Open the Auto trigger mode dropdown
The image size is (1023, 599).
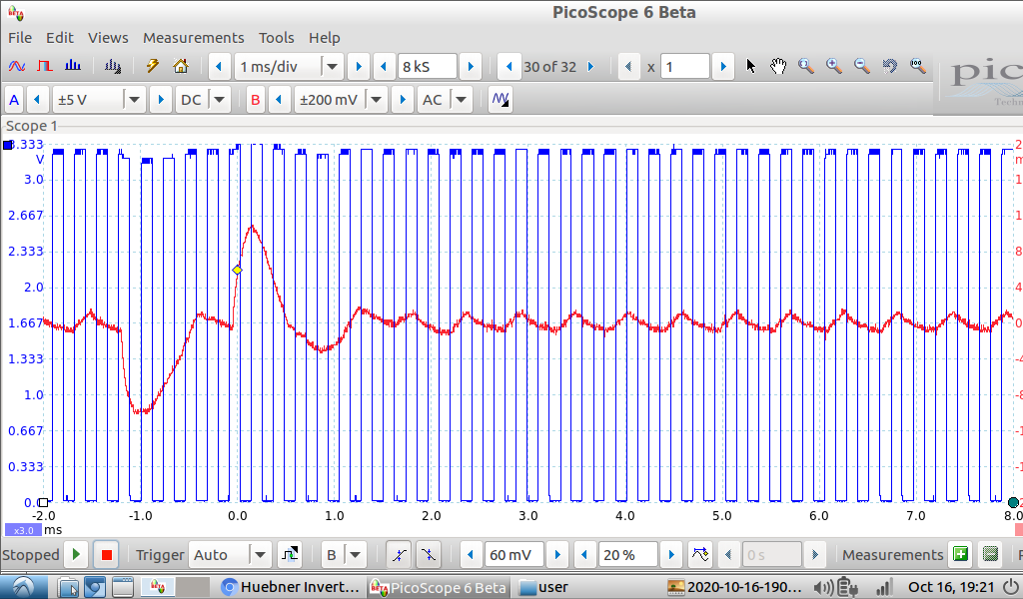coord(260,555)
